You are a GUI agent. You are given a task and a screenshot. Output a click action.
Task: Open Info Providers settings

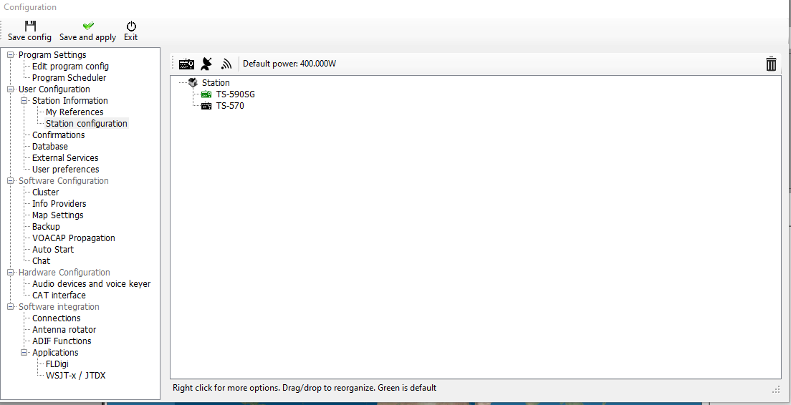(x=59, y=204)
